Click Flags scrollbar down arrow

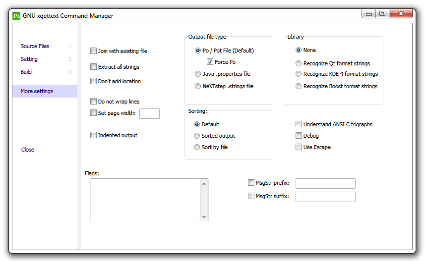click(x=204, y=217)
